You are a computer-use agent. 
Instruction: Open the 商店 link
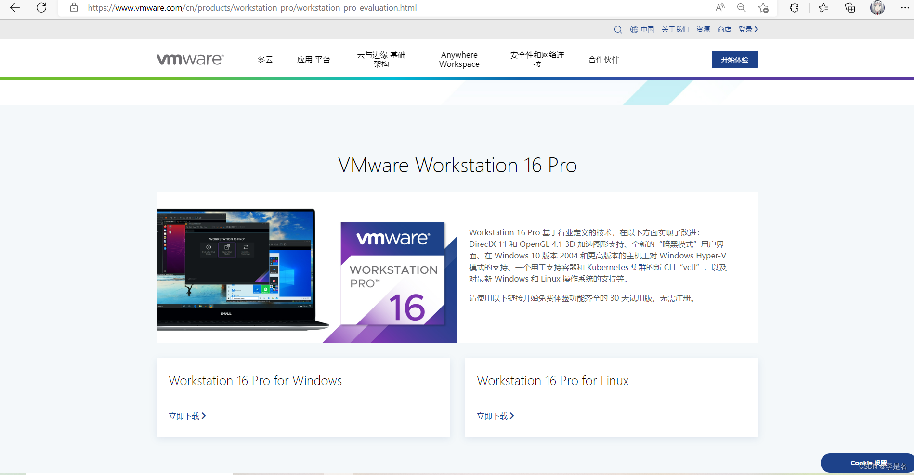[724, 29]
